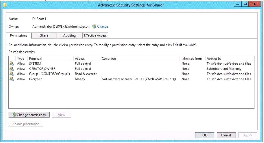
Task: Click the Everyone entry's principal icon
Action: (12, 79)
